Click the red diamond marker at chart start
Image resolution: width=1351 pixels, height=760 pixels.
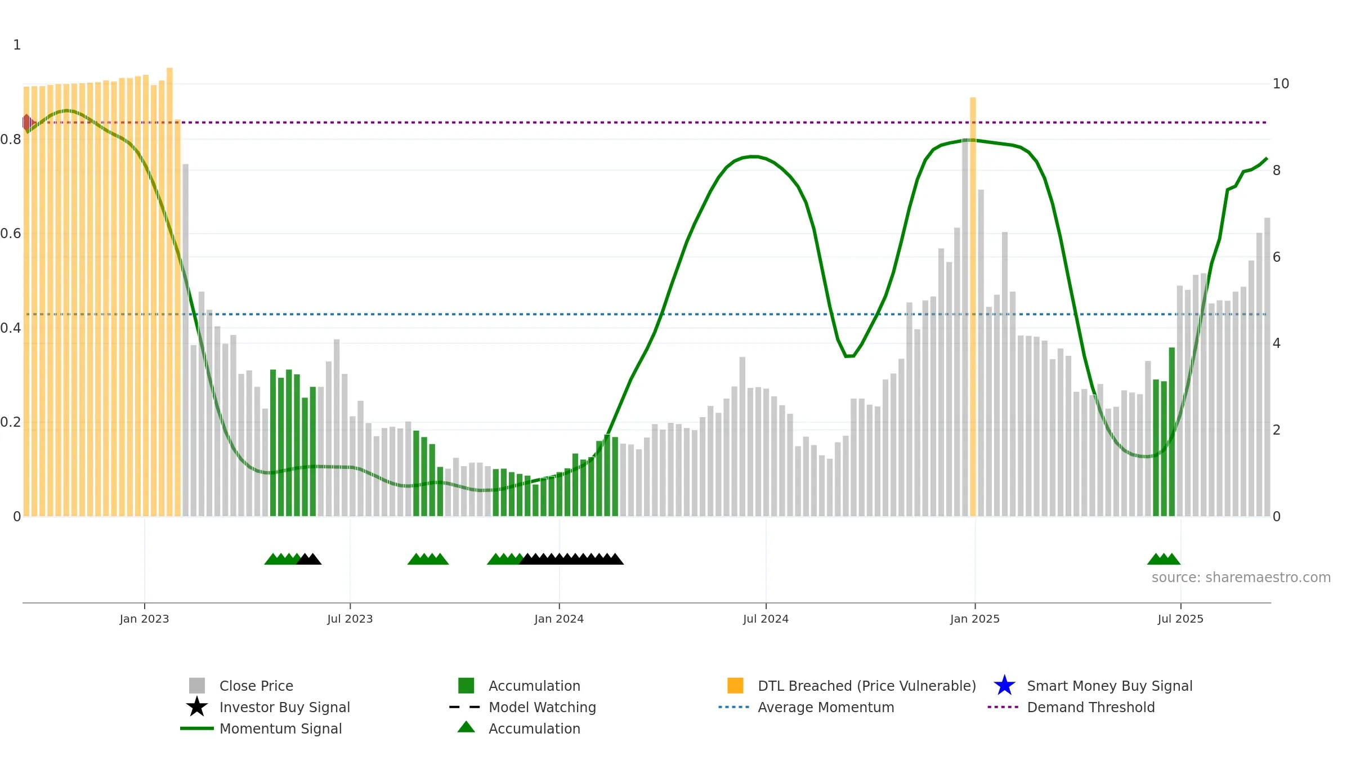click(27, 122)
